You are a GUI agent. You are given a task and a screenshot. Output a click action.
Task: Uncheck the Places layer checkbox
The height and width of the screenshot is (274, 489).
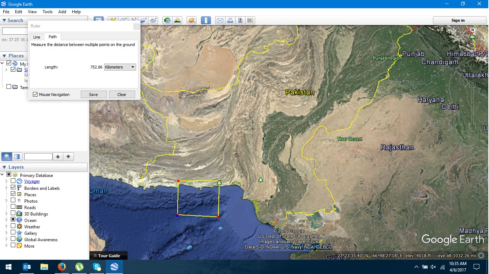point(13,194)
